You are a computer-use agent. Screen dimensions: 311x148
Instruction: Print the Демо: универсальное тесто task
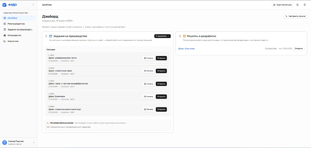(149, 58)
